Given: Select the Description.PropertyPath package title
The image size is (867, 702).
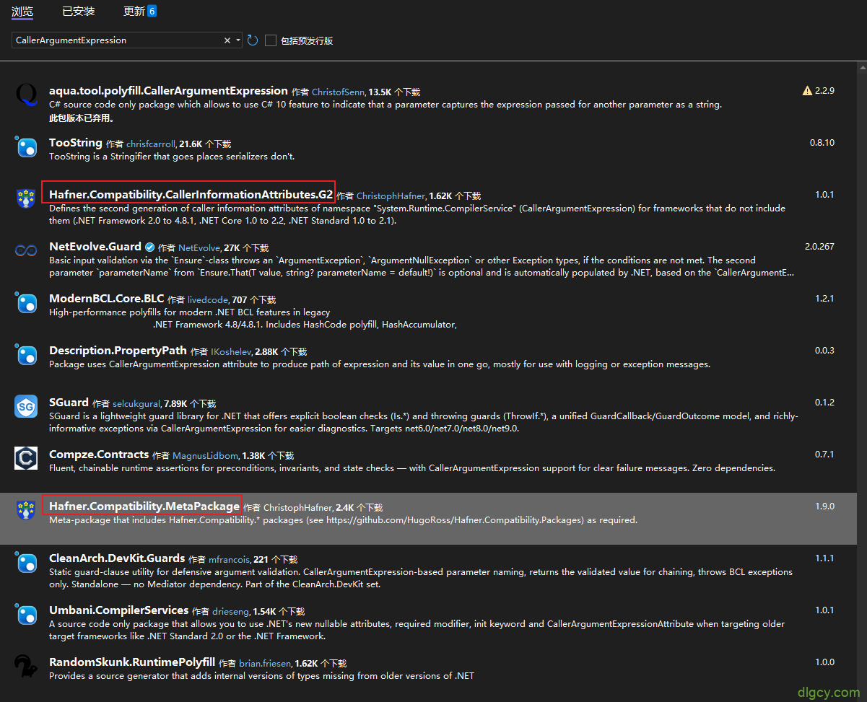Looking at the screenshot, I should click(118, 351).
